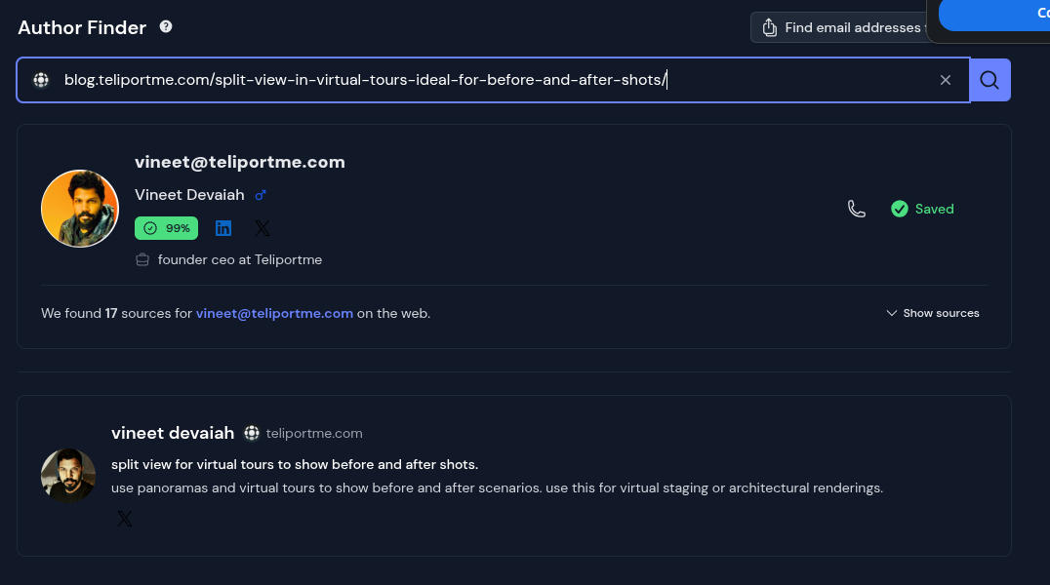The image size is (1050, 585).
Task: Open Vineet Devaiah's profile photo
Action: tap(80, 209)
